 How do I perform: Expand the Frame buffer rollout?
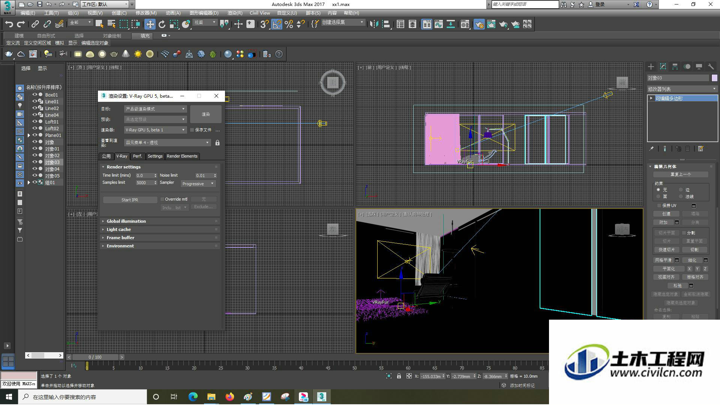pos(160,238)
